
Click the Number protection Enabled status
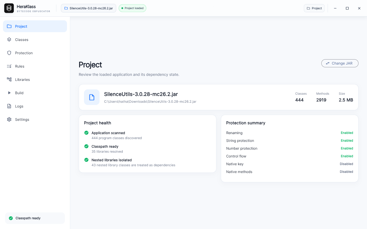(347, 148)
